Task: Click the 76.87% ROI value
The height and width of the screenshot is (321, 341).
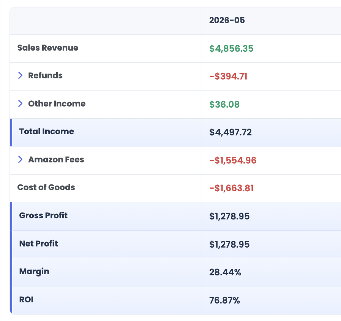Action: (x=224, y=300)
